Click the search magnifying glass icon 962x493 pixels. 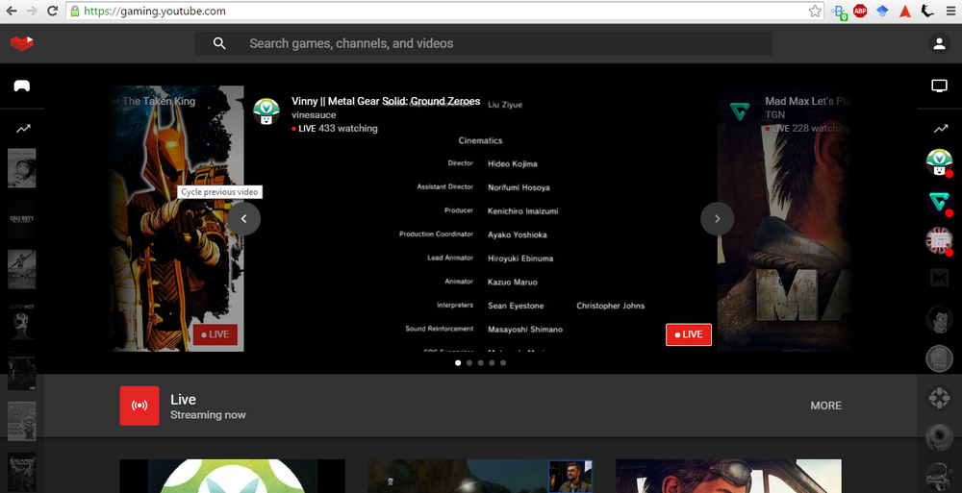tap(219, 43)
